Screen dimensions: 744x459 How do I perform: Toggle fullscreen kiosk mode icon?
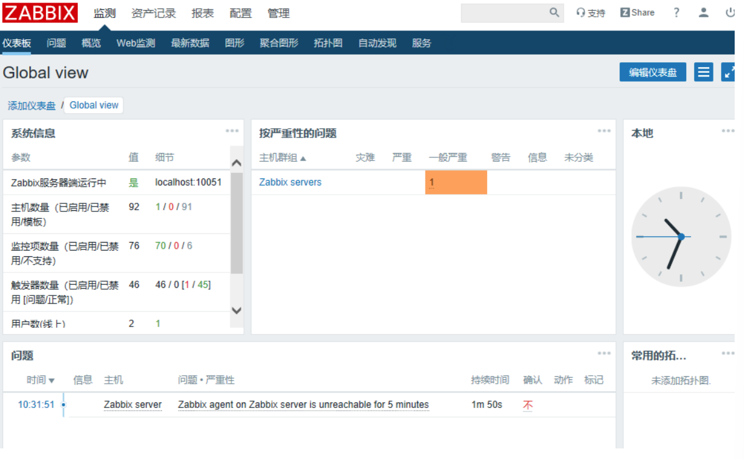pos(728,72)
